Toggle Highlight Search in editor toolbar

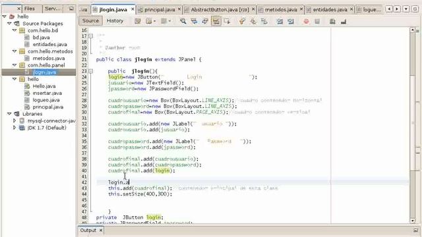coord(216,21)
